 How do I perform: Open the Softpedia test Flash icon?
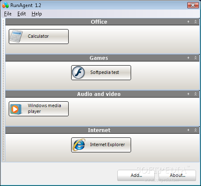point(79,73)
